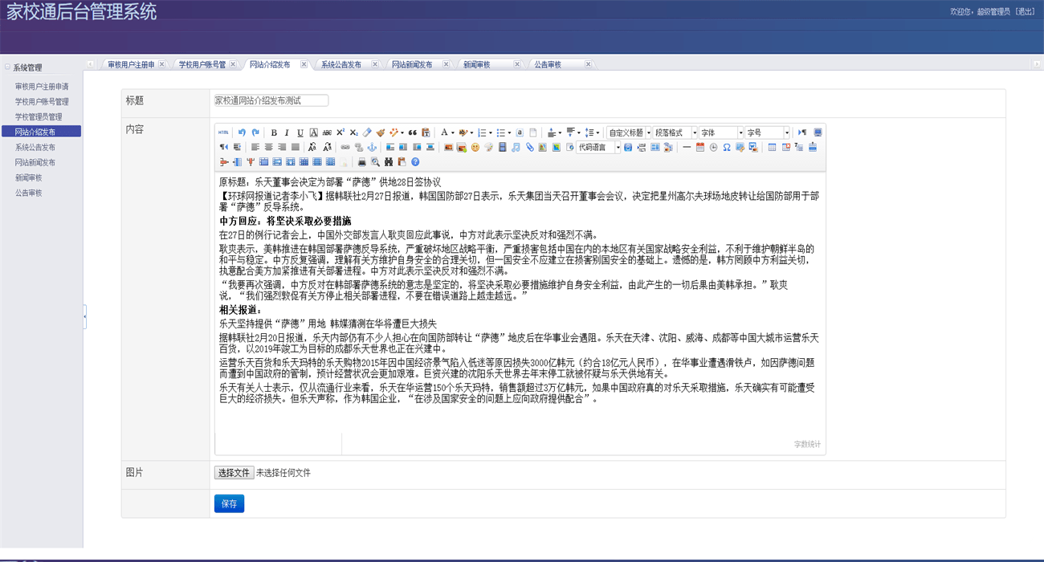Open find and replace with the binoculars icon
1044x562 pixels.
[389, 161]
